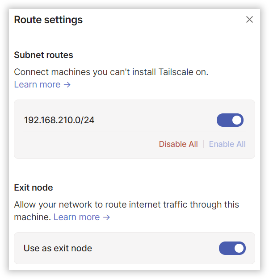Click the arrow icon after Exit node Learn more
Viewport: 269px width, 279px height.
106,217
